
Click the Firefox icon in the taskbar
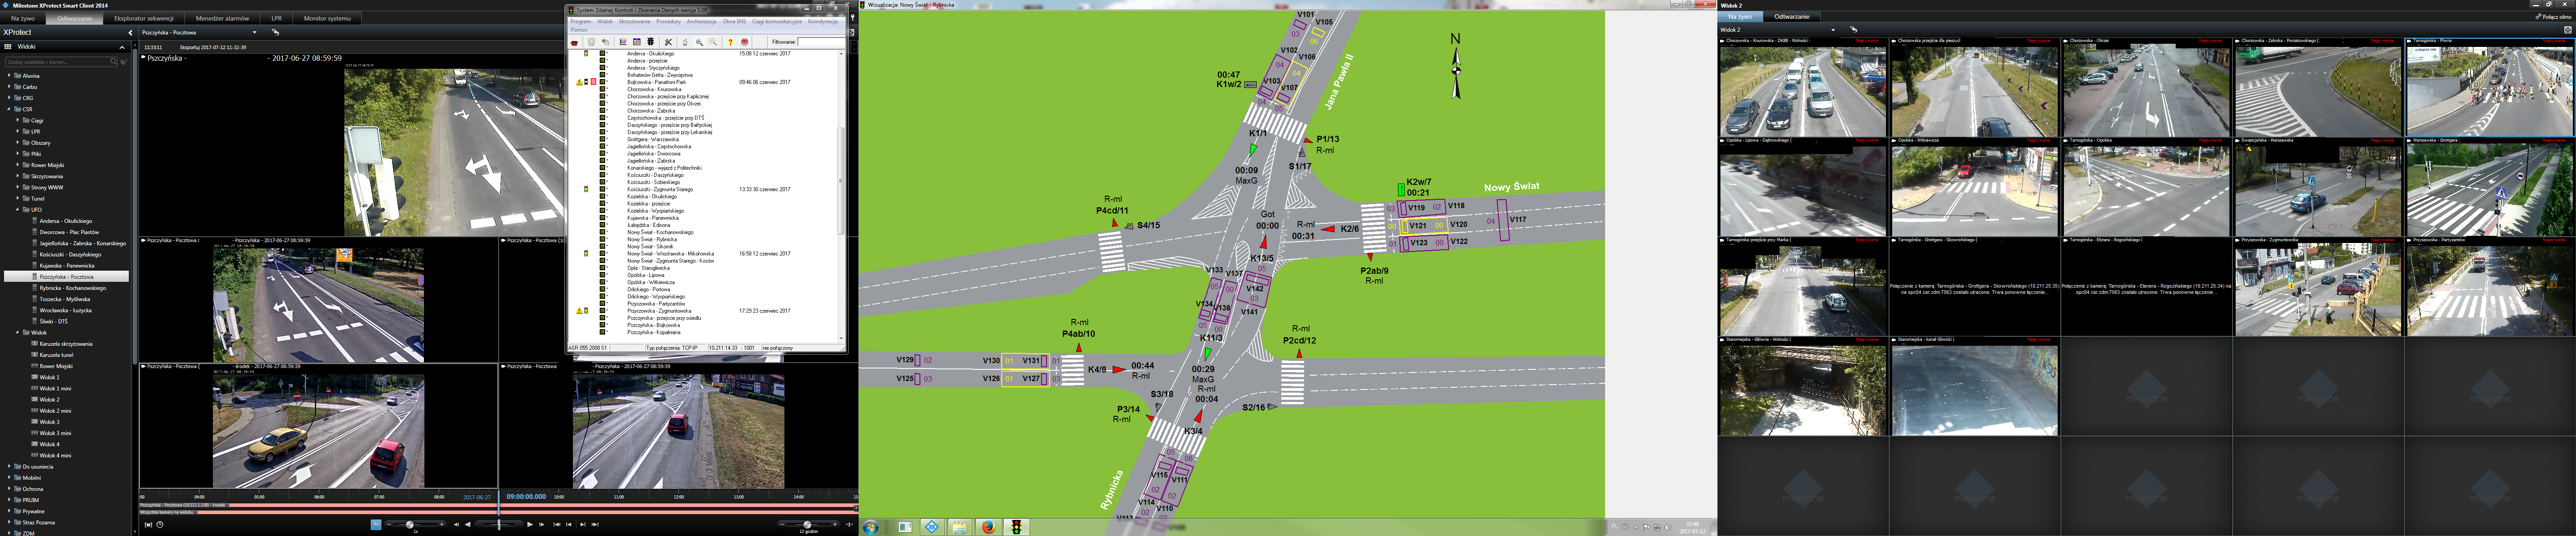pos(988,527)
